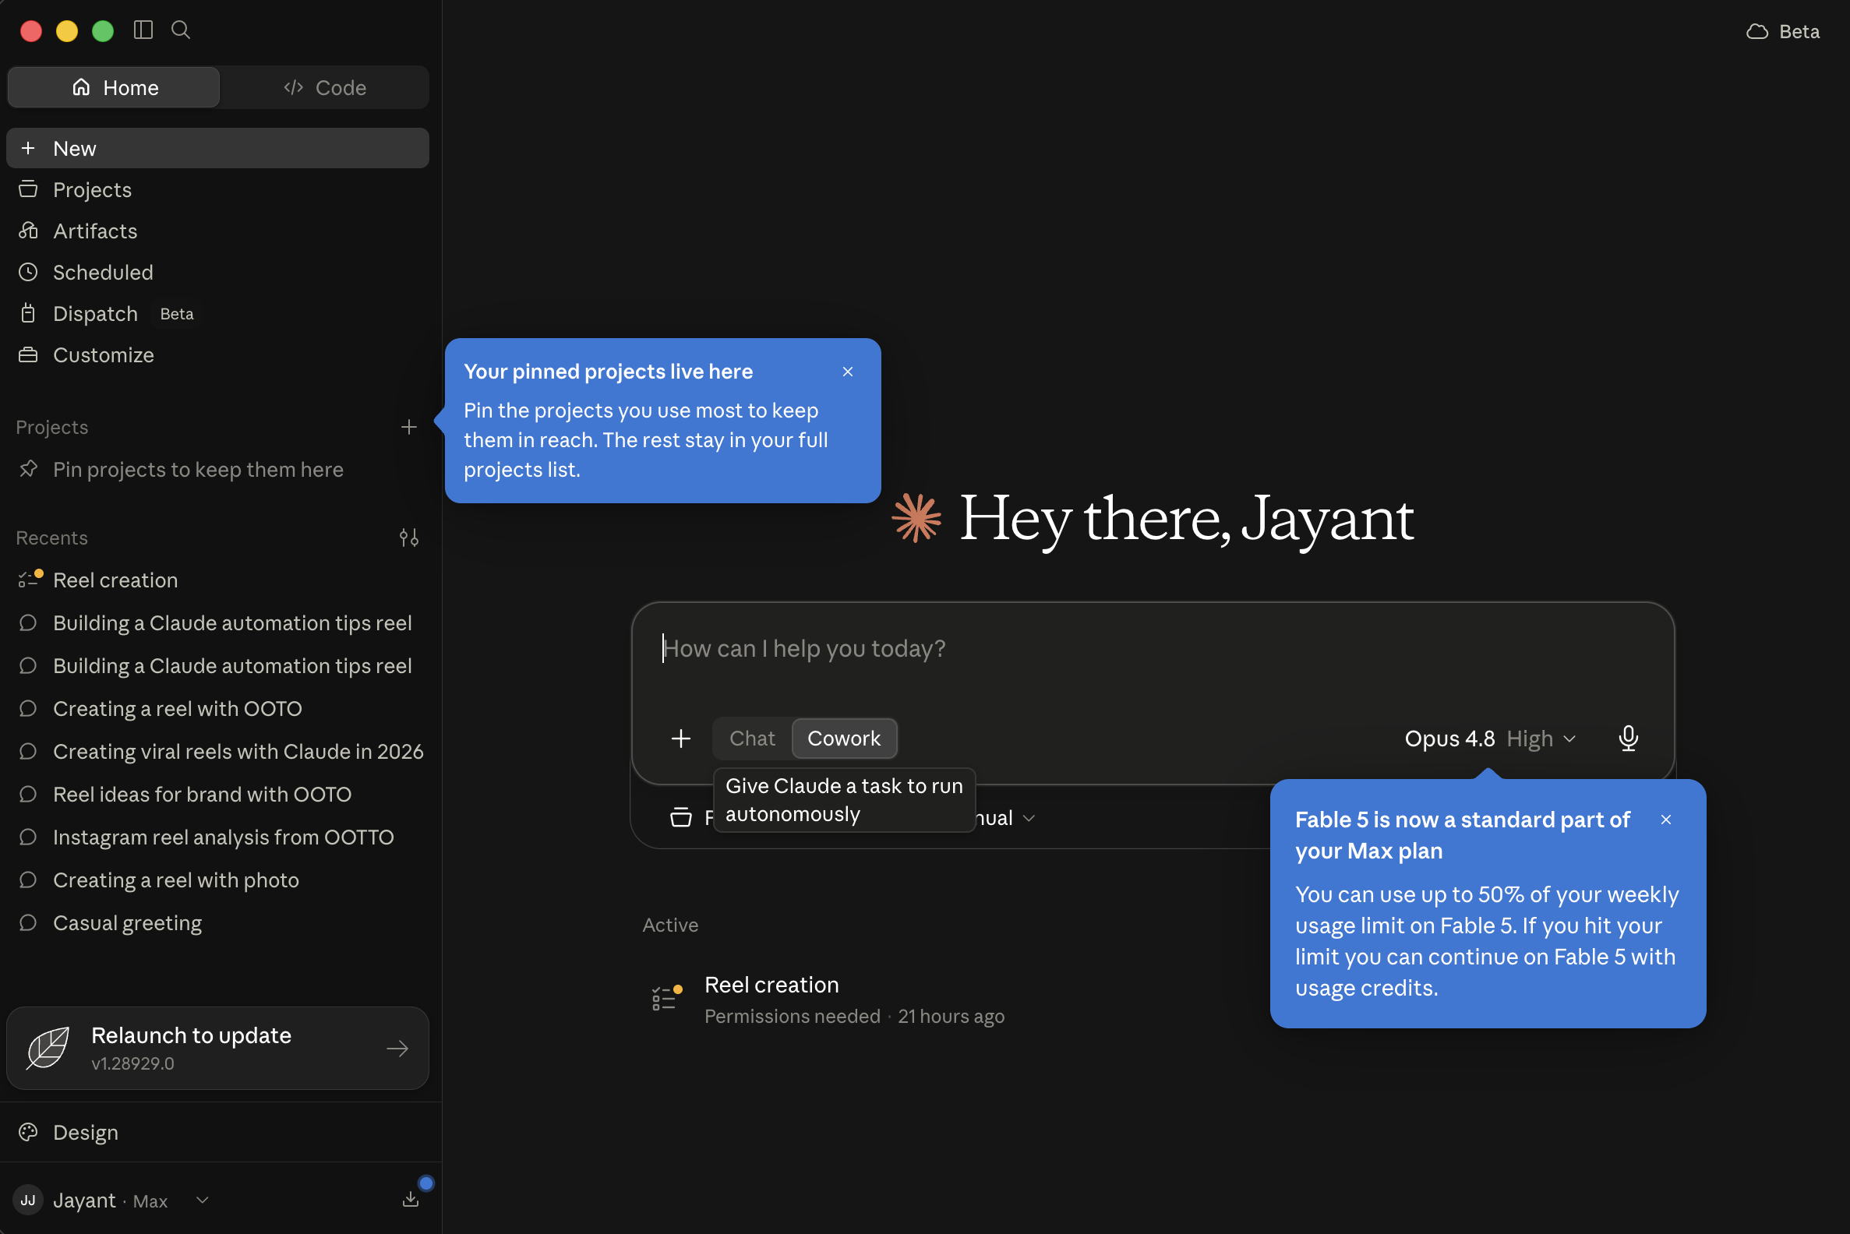
Task: Open the Artifacts page
Action: pyautogui.click(x=217, y=231)
